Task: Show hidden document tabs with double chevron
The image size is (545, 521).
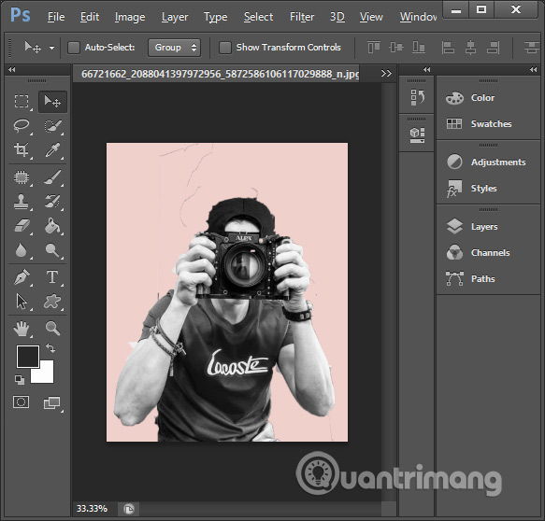Action: click(x=386, y=74)
